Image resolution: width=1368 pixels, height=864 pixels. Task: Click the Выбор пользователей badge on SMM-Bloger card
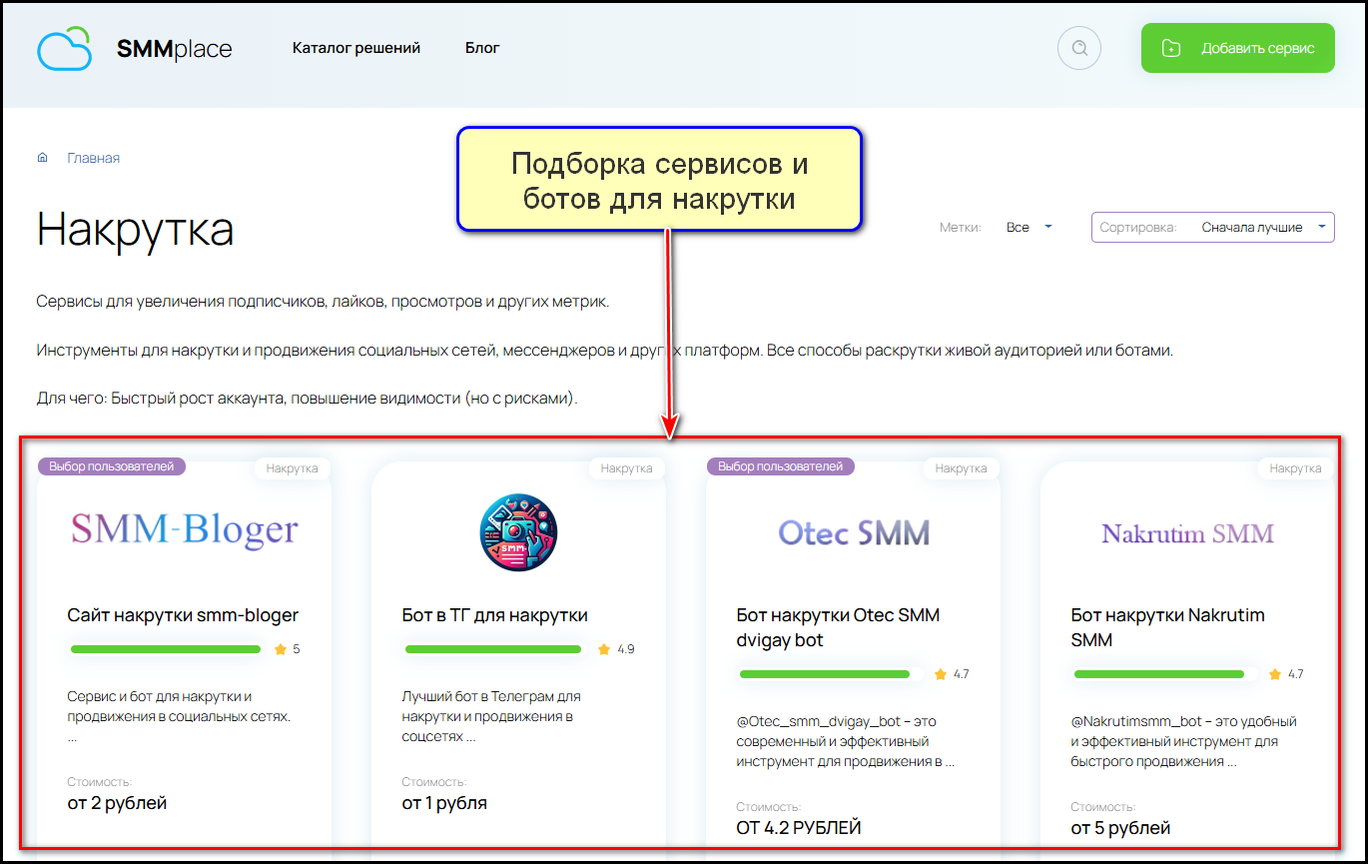click(112, 466)
